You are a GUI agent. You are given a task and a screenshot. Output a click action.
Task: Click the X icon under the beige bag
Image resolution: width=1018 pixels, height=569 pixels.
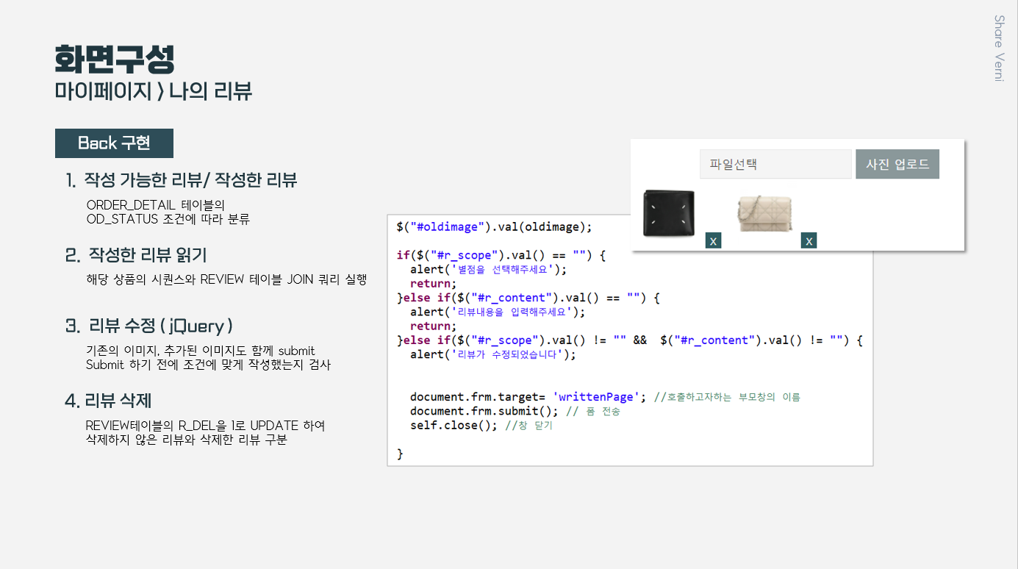(809, 240)
